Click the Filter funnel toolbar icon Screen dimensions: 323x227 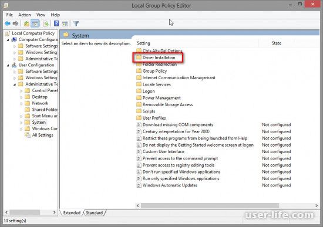click(x=76, y=23)
